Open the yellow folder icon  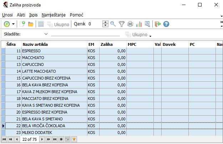pos(31,24)
